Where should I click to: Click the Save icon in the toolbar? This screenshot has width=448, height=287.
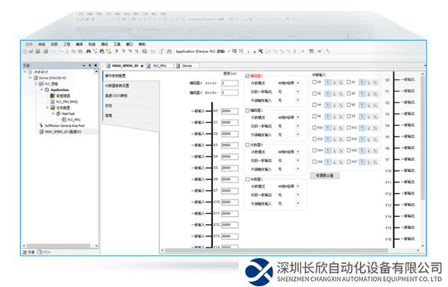pos(37,51)
